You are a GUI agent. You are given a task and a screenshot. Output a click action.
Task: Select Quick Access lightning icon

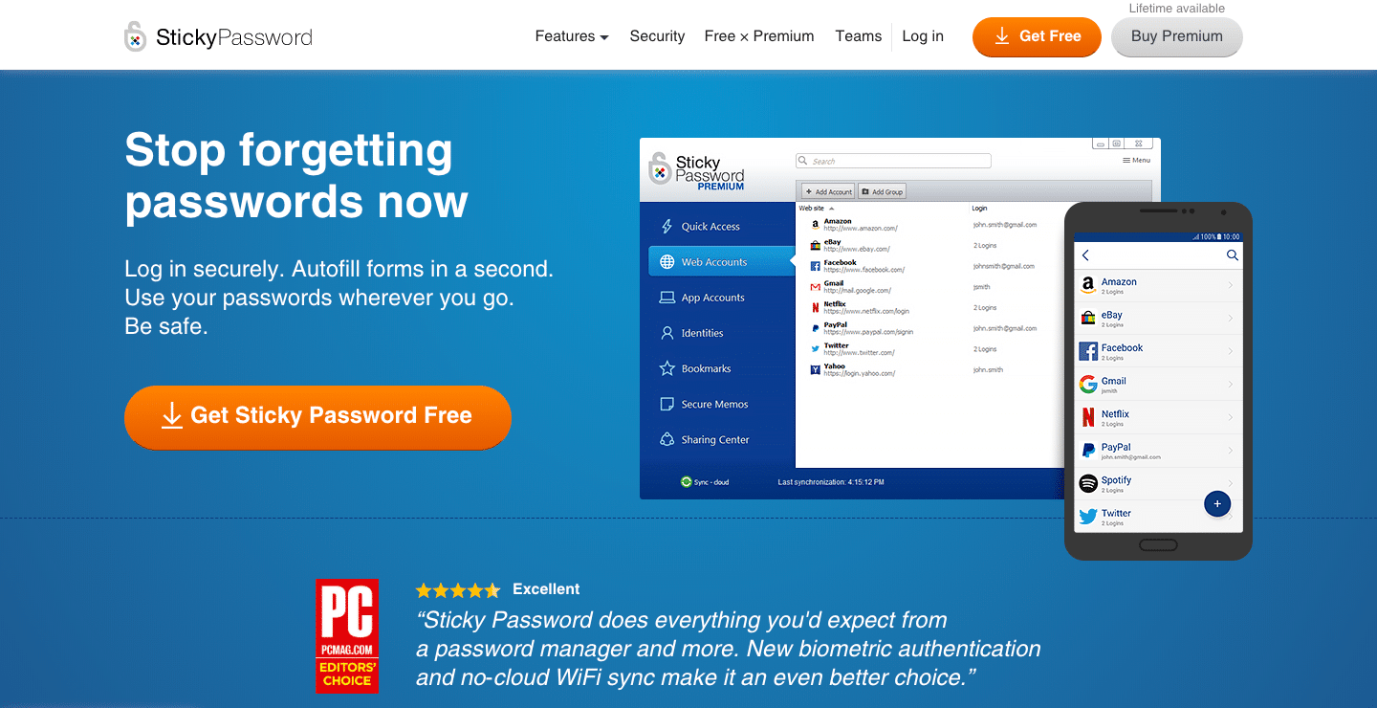(667, 227)
